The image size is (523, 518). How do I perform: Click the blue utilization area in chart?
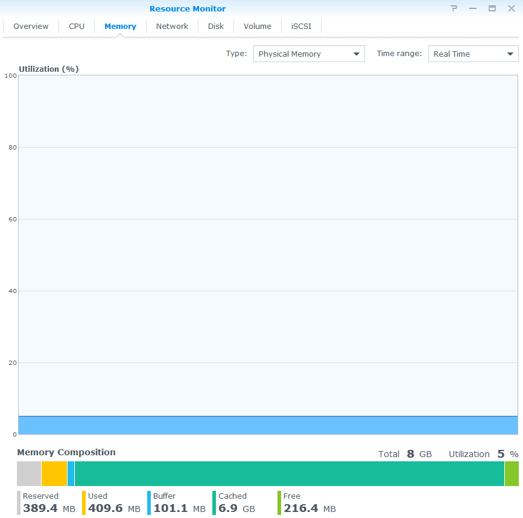click(x=268, y=425)
